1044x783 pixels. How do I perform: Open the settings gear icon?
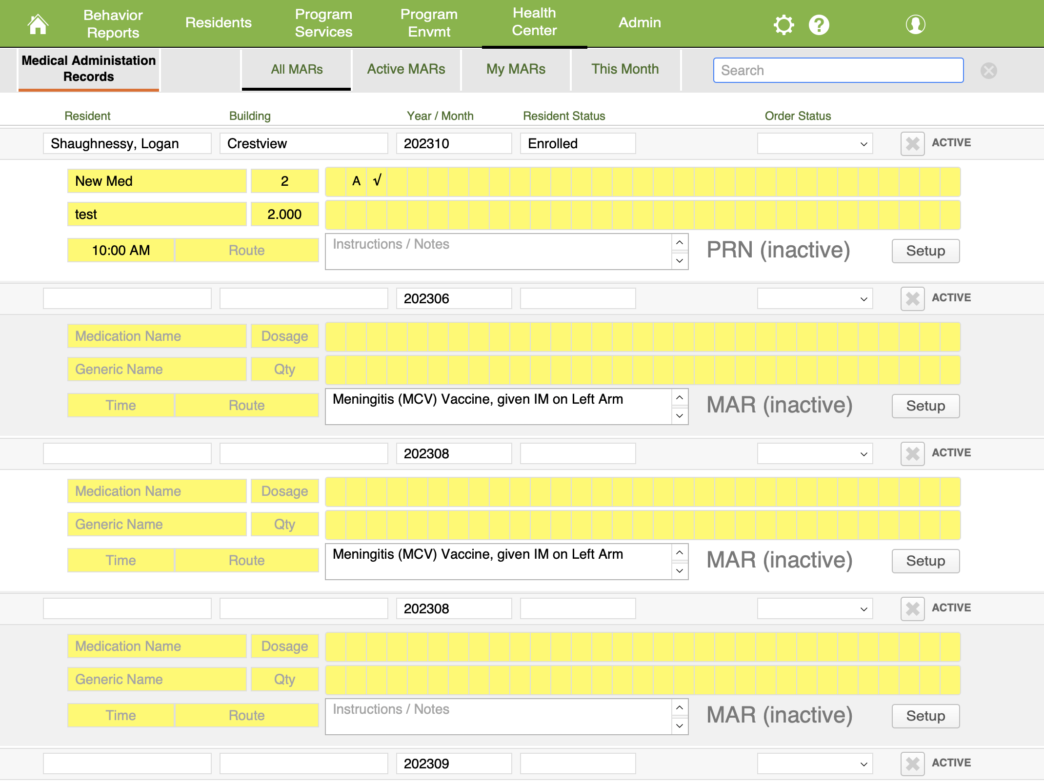(784, 25)
